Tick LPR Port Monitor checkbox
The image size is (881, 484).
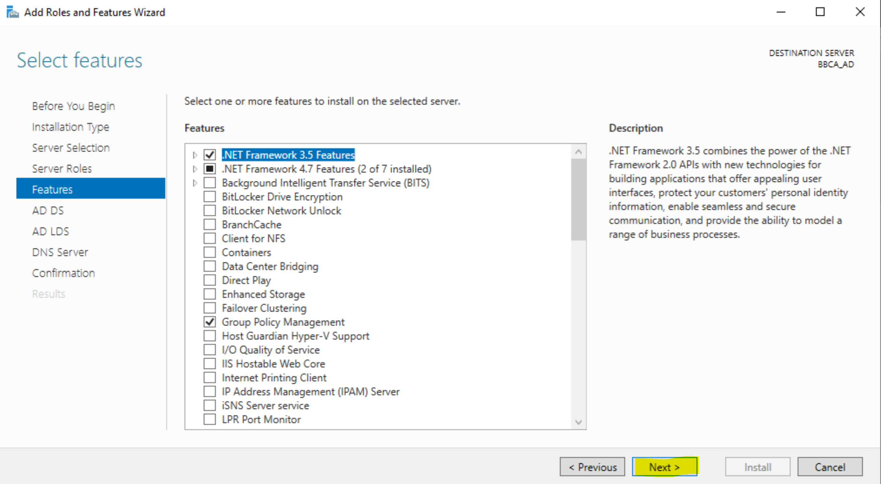[x=210, y=419]
